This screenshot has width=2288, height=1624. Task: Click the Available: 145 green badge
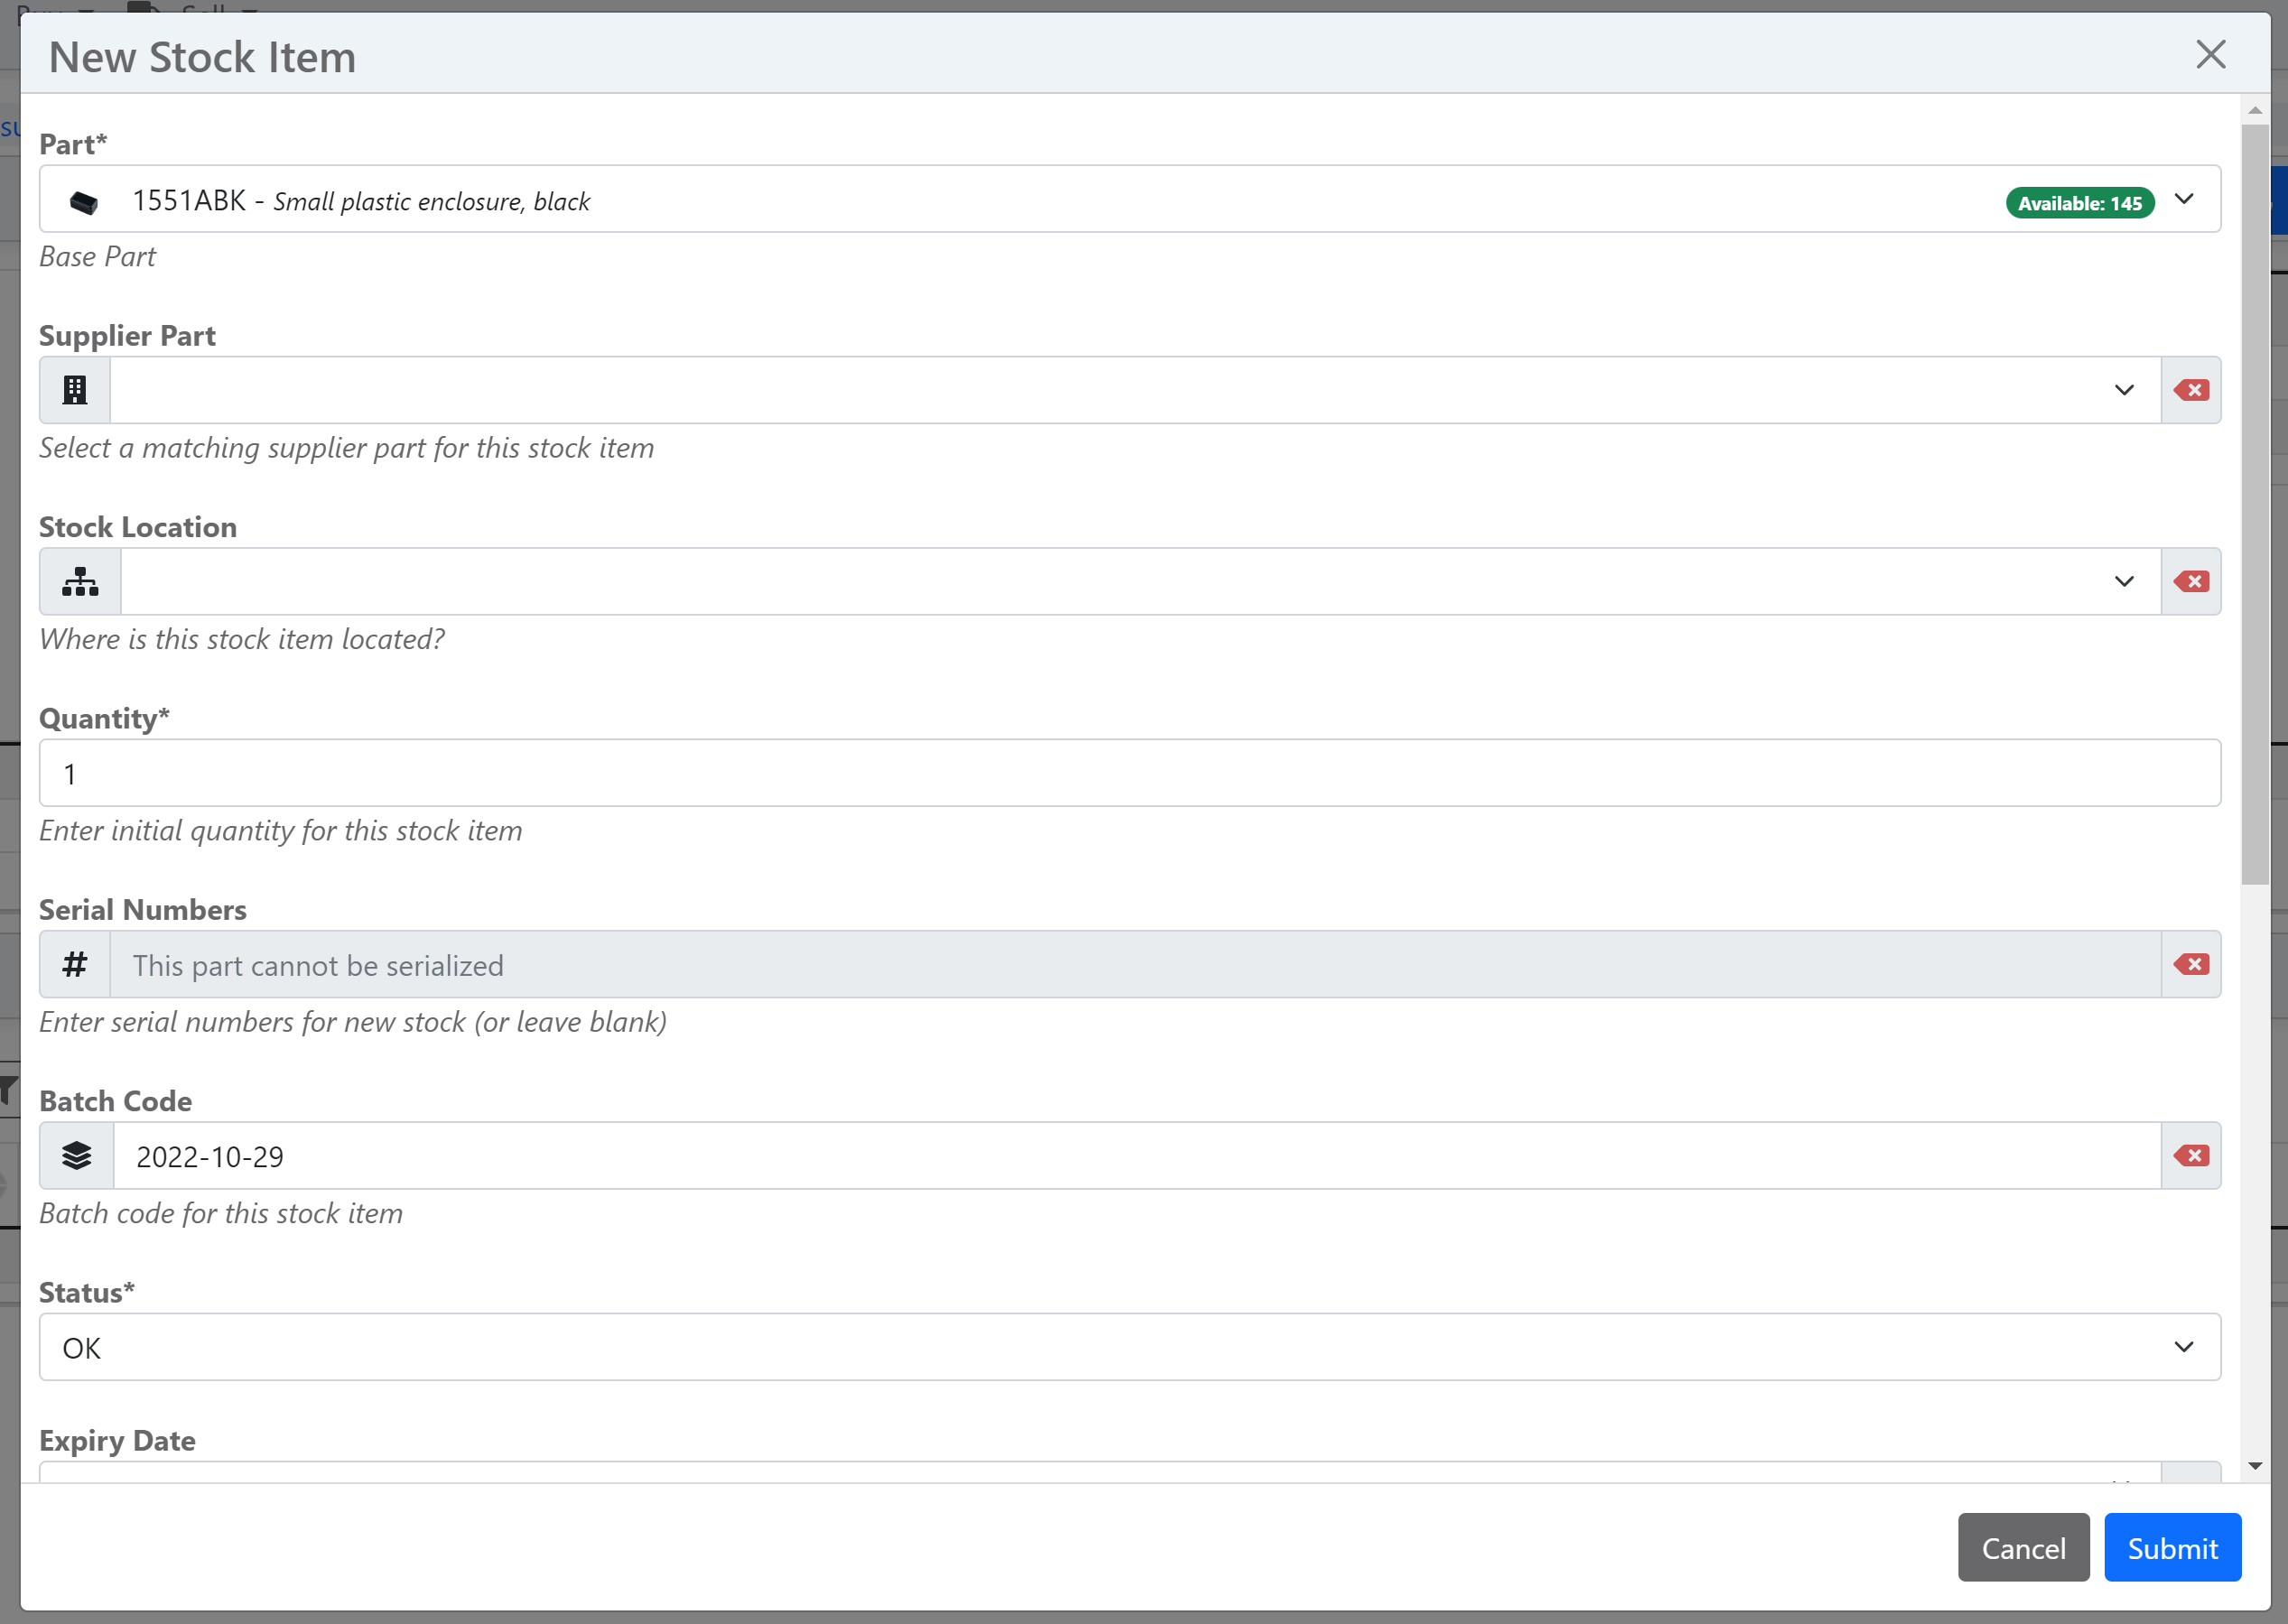click(x=2079, y=203)
